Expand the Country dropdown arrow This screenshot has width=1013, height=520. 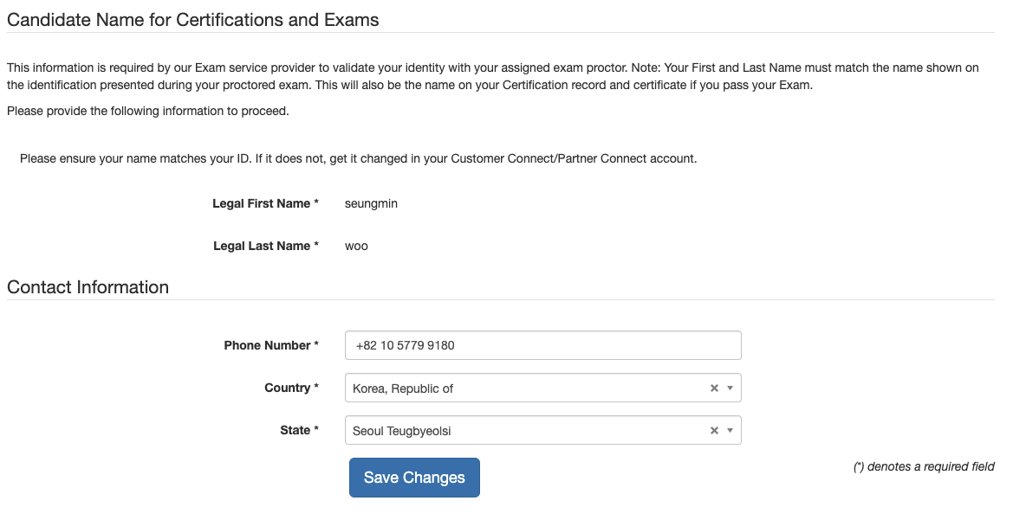(731, 388)
